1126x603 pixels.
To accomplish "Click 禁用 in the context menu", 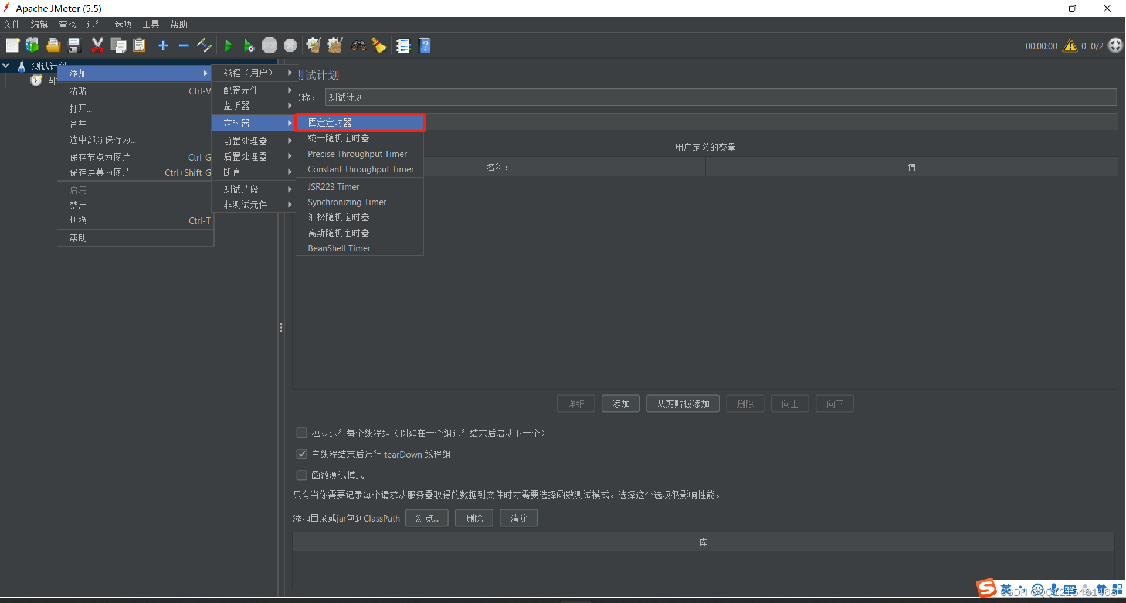I will pos(135,205).
